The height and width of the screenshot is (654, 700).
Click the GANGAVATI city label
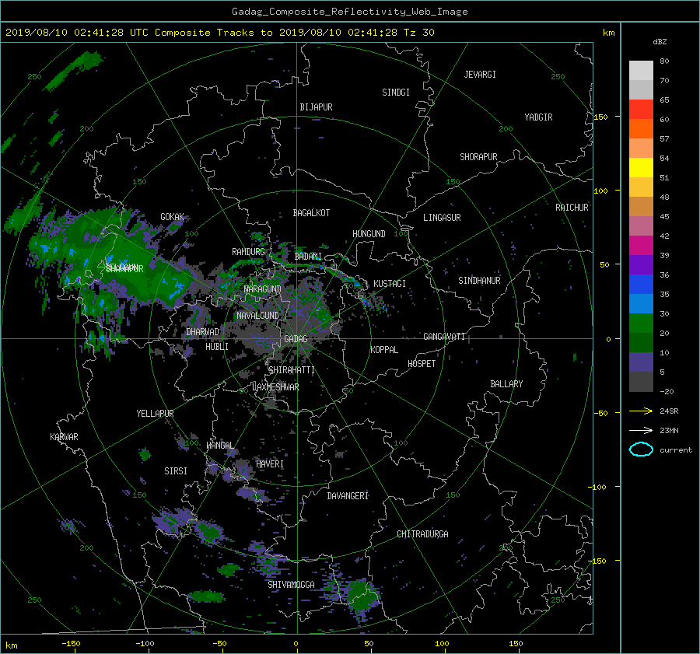[x=444, y=337]
